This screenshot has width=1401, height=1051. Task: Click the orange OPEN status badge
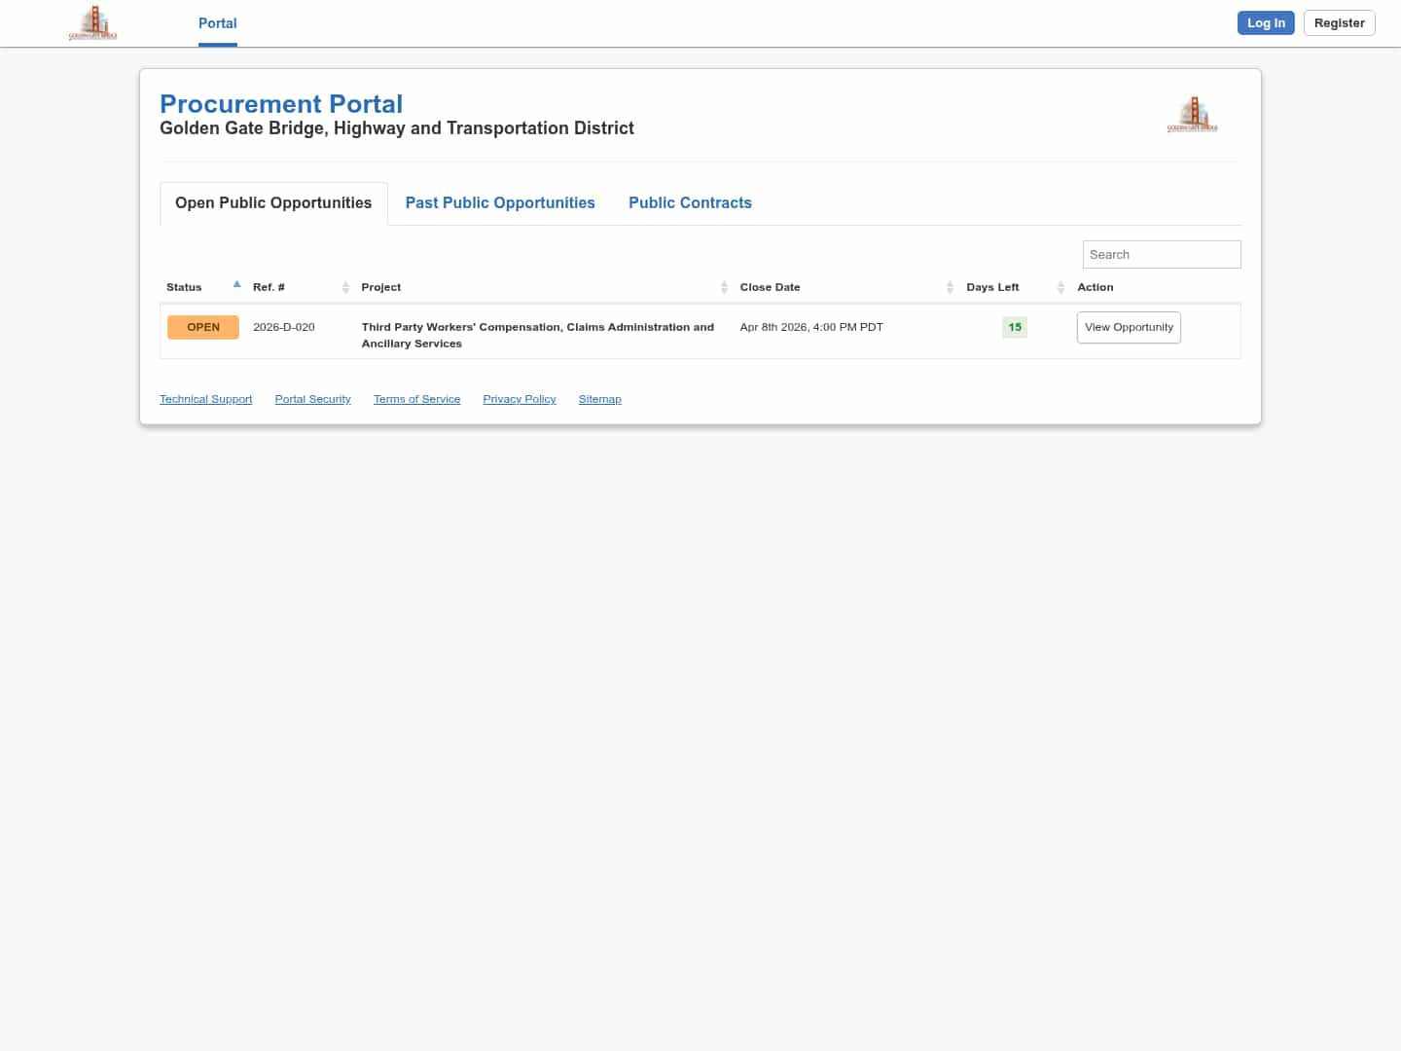point(202,327)
